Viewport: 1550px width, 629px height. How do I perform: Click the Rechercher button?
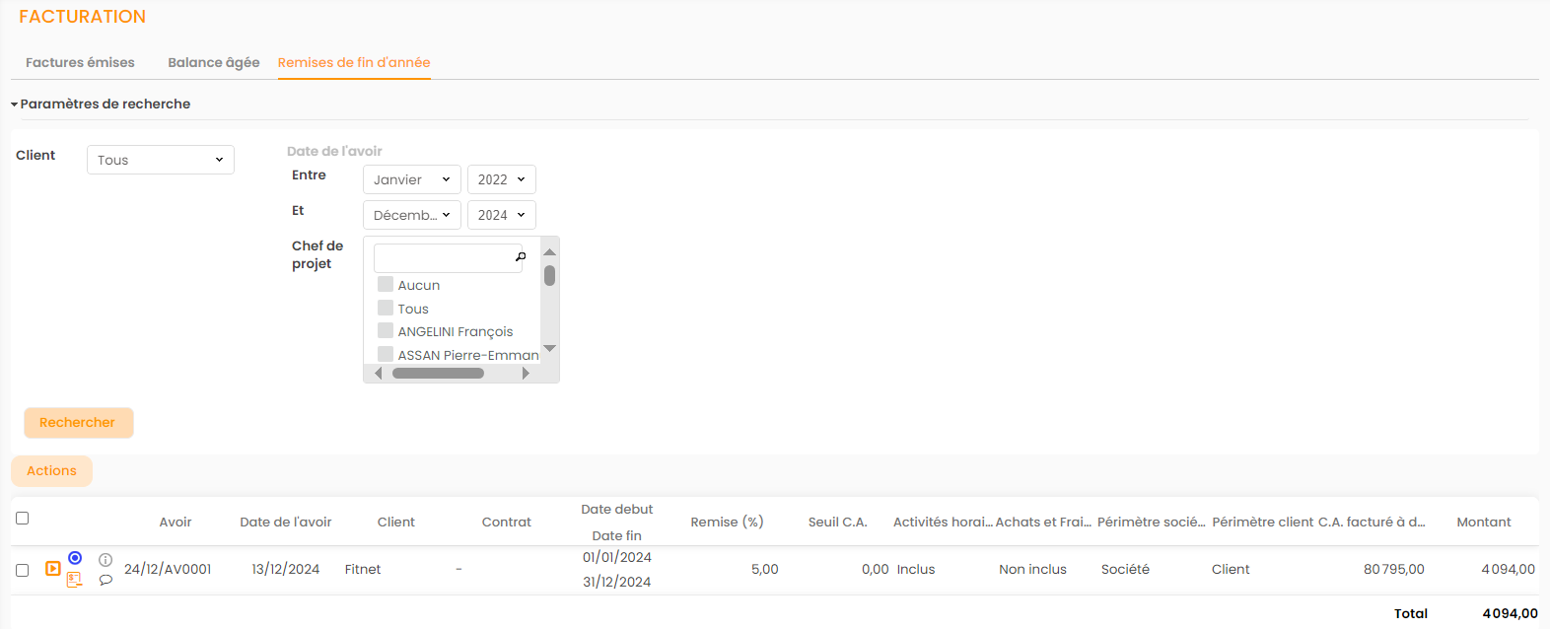click(x=78, y=422)
